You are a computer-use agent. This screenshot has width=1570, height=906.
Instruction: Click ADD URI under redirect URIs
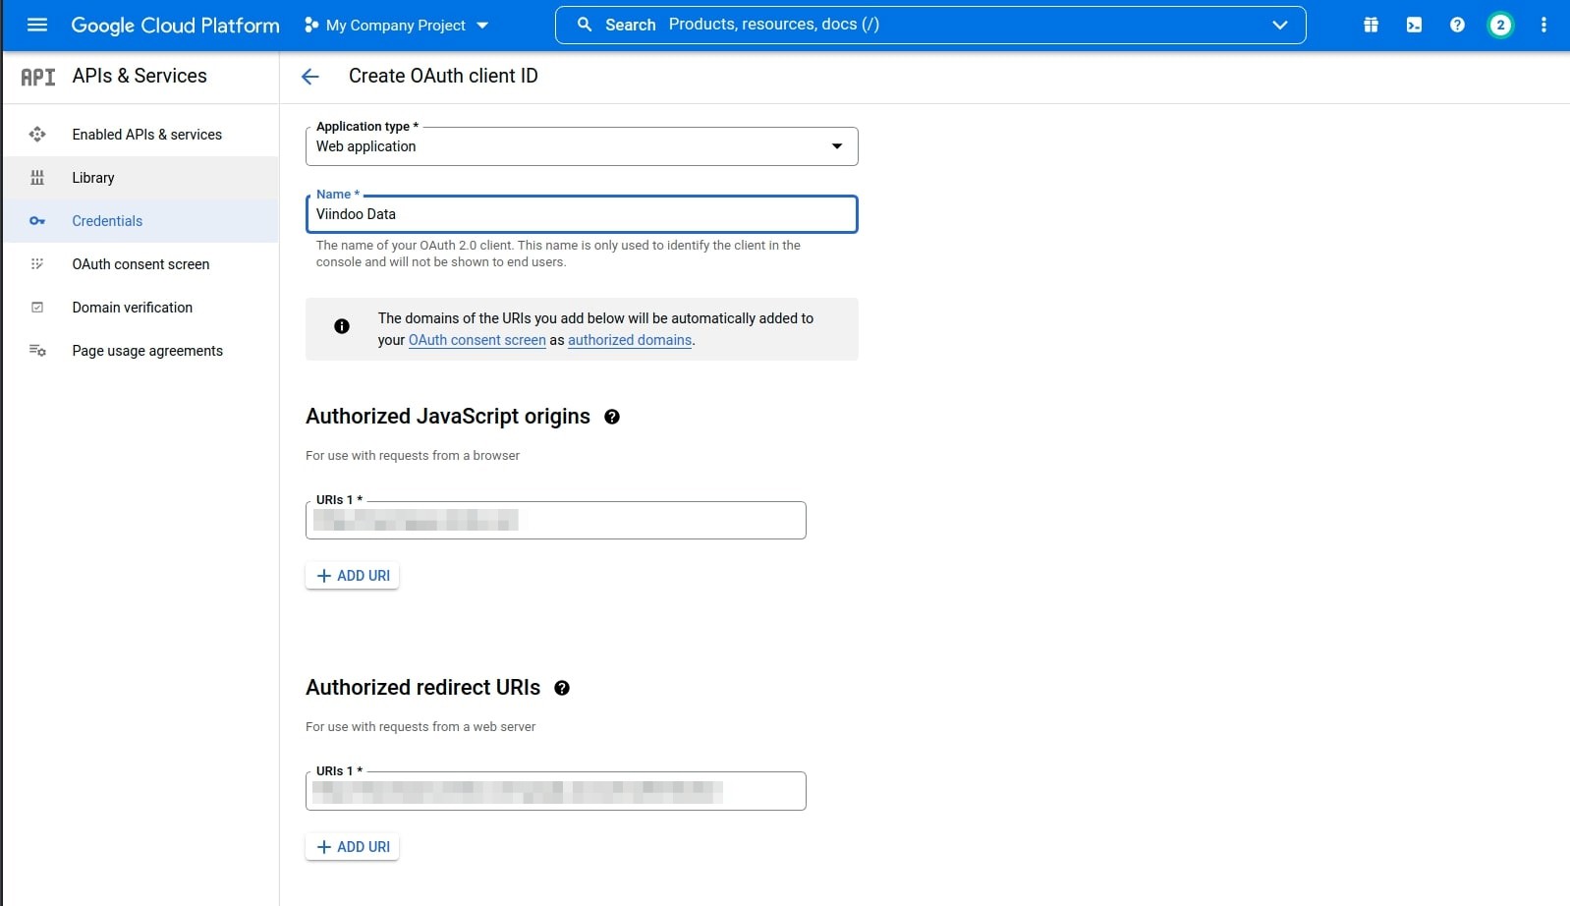click(x=353, y=847)
